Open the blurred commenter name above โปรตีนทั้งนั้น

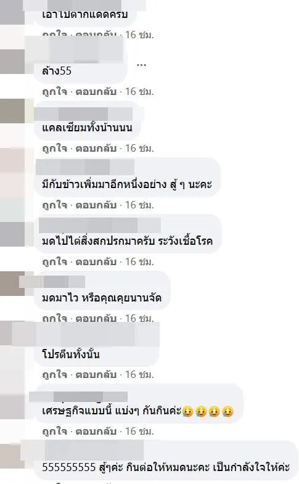coord(86,334)
